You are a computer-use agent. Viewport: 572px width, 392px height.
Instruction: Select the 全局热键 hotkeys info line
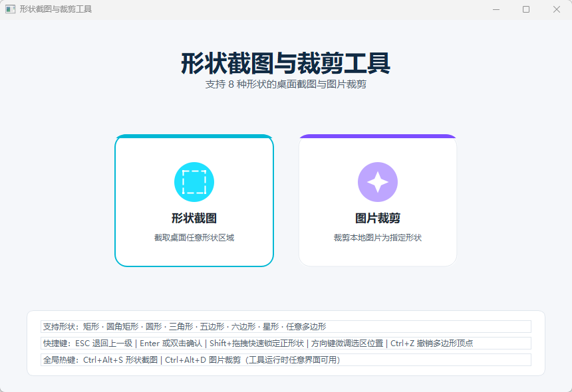tap(285, 360)
